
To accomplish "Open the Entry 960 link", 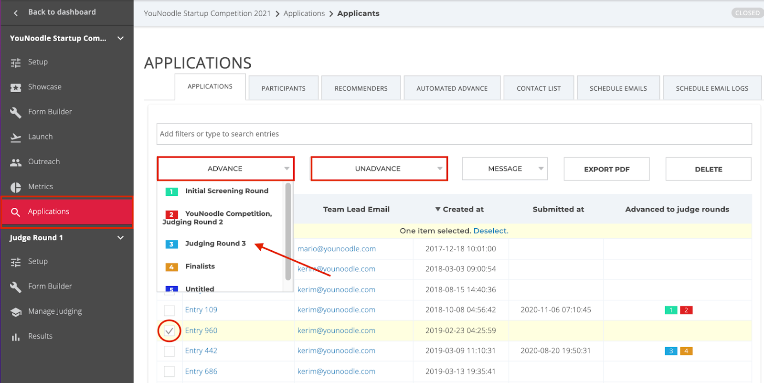I will (x=201, y=330).
